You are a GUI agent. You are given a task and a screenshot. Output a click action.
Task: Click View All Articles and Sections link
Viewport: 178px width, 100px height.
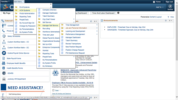coord(61,94)
